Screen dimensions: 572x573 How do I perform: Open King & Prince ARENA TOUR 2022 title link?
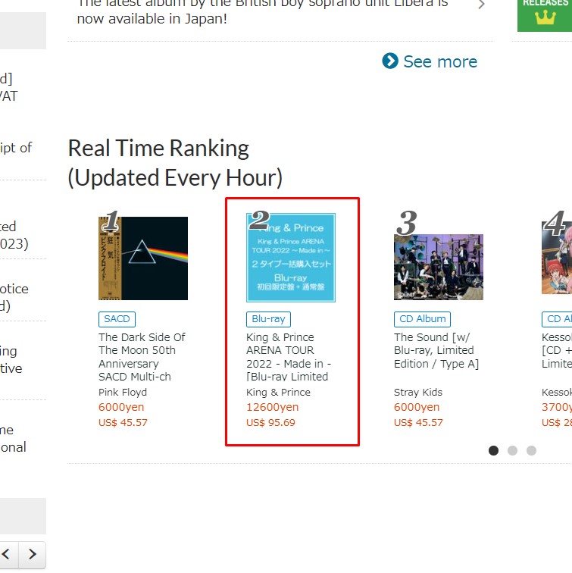pos(289,357)
